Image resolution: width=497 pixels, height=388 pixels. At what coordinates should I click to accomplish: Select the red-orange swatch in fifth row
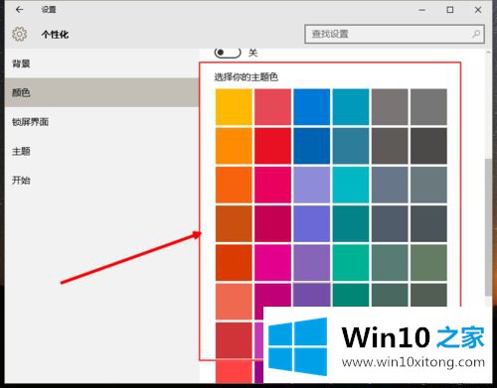point(234,263)
